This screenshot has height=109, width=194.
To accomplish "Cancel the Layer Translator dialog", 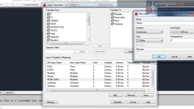I will point(133,102).
